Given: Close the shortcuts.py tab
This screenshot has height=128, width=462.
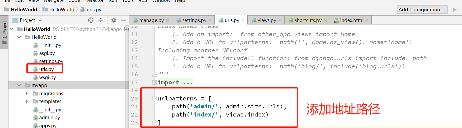Looking at the screenshot, I should tap(325, 20).
